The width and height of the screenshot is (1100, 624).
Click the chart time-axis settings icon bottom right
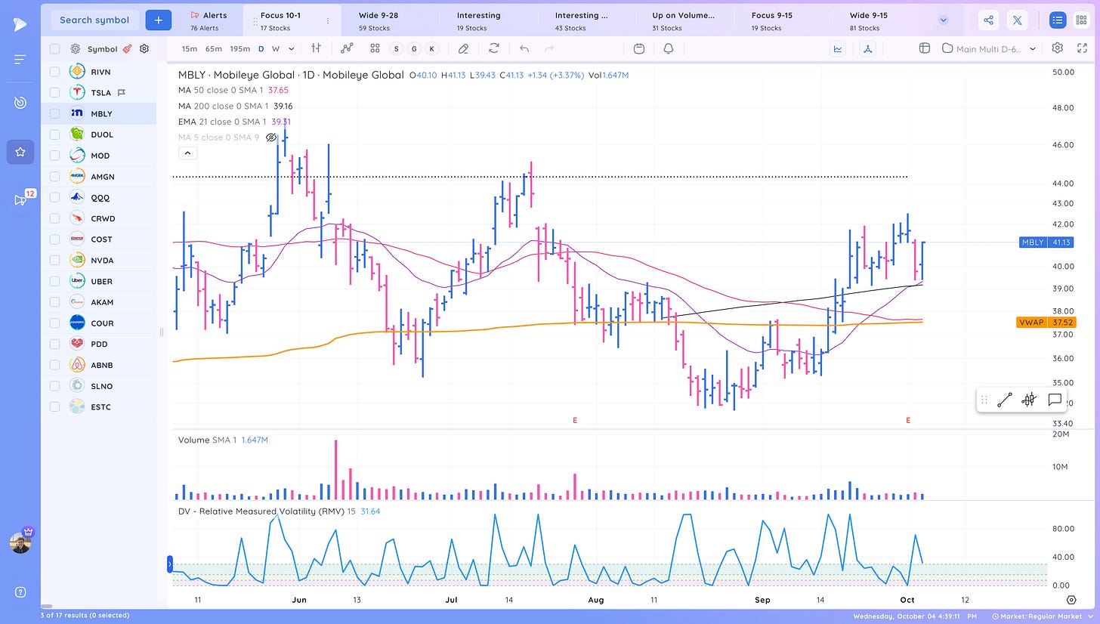1071,600
